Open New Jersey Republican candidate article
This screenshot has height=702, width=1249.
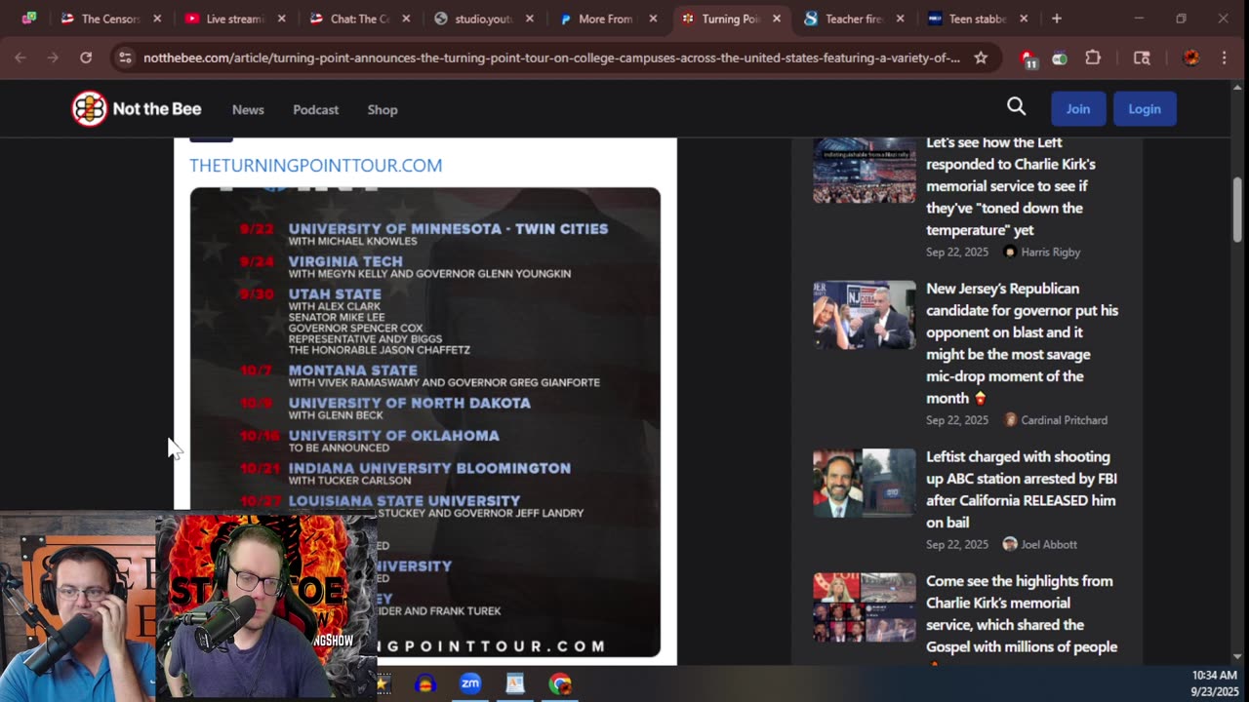pos(1022,343)
